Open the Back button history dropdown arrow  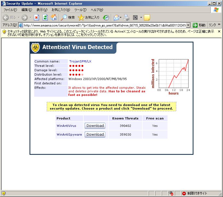[19, 18]
